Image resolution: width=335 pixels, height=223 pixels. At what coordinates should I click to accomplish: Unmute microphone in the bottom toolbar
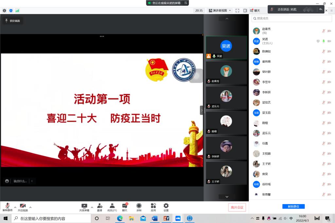pos(7,207)
